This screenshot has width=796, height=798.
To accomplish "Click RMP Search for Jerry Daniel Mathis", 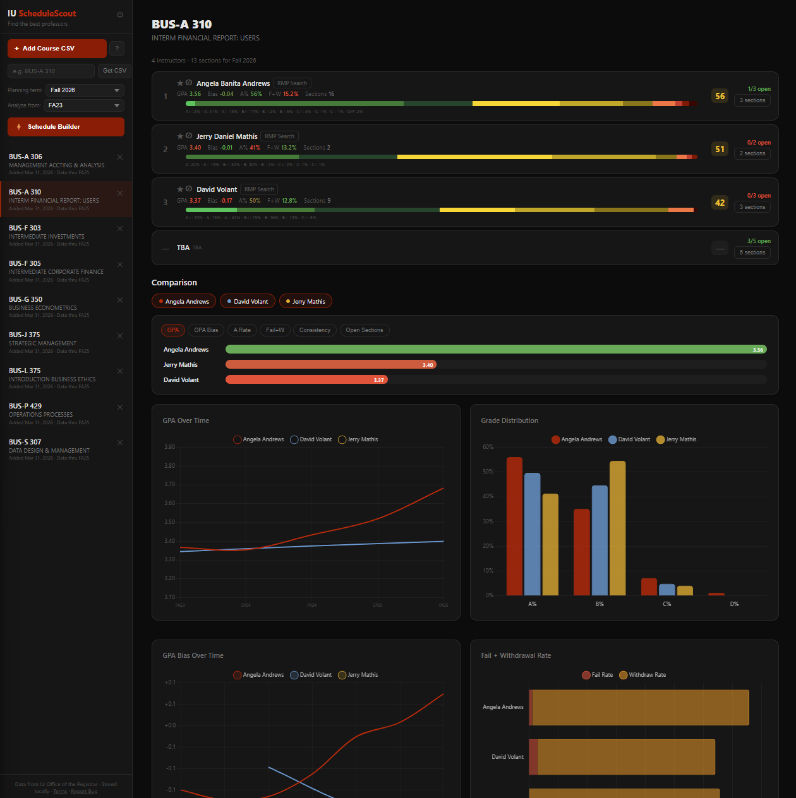I will [279, 136].
